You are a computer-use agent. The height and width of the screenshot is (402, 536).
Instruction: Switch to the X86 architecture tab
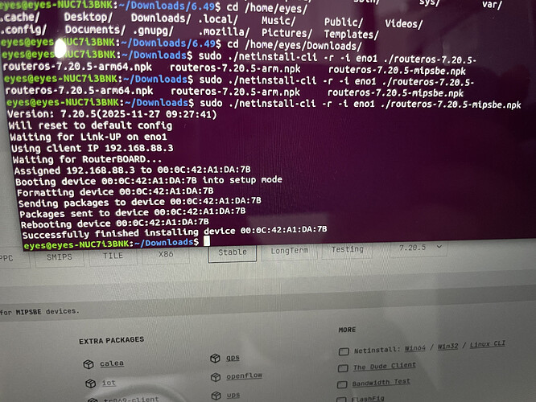166,254
